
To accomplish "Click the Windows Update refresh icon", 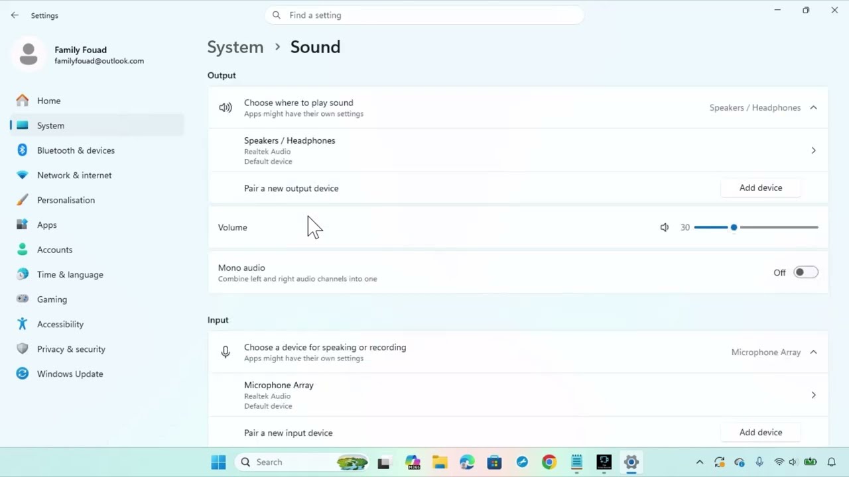I will [x=23, y=374].
